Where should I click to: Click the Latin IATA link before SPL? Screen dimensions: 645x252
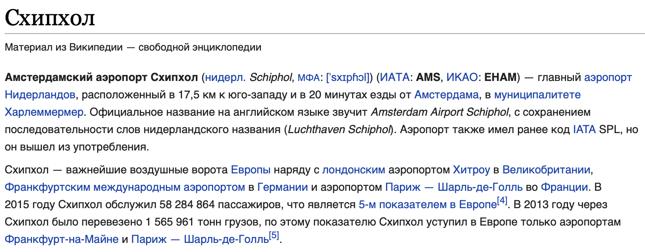[x=584, y=130]
